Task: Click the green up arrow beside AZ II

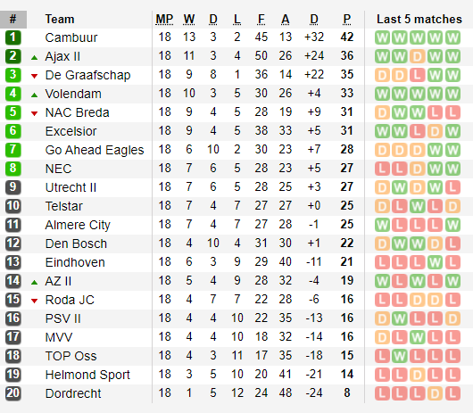Action: point(35,282)
